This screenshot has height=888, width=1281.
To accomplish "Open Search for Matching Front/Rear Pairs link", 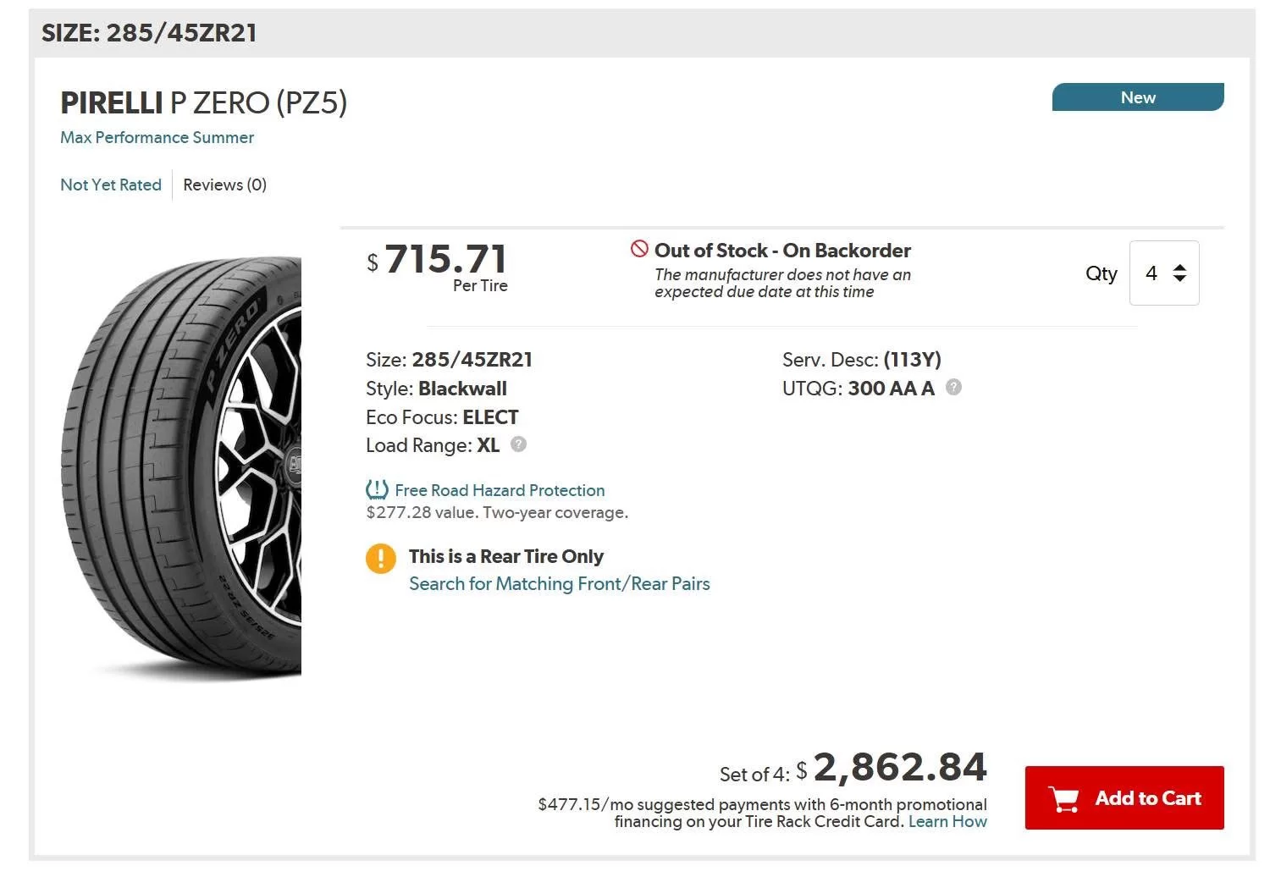I will [560, 584].
